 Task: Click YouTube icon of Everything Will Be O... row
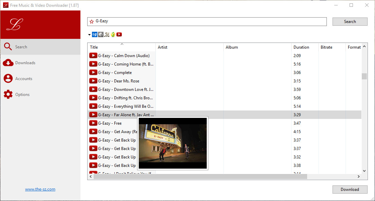(93, 106)
